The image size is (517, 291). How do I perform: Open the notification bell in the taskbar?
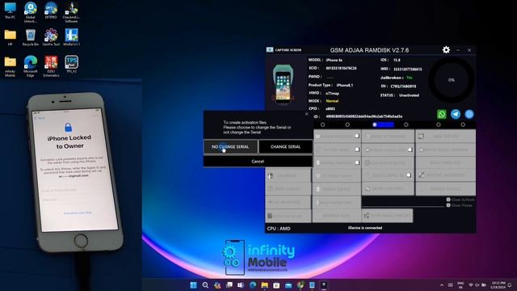[x=510, y=285]
